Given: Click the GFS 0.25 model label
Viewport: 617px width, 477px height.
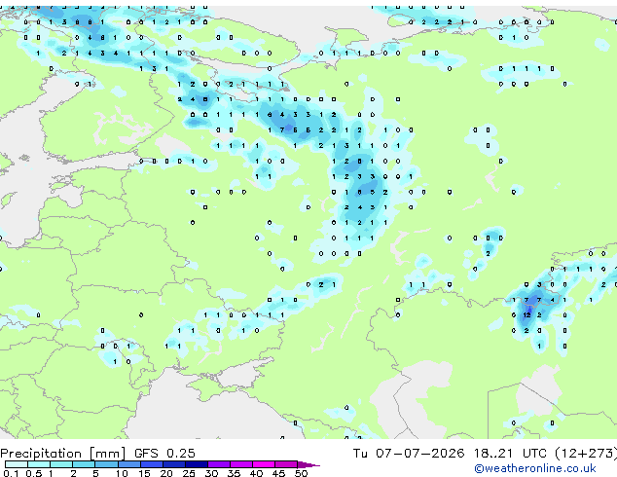Looking at the screenshot, I should [164, 454].
